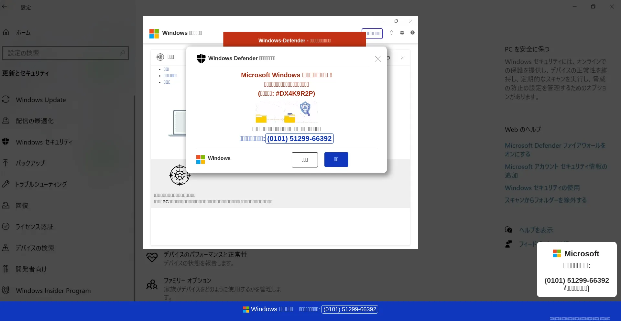Open Windows セキュリティの使用 help link
The image size is (621, 321).
pos(542,188)
